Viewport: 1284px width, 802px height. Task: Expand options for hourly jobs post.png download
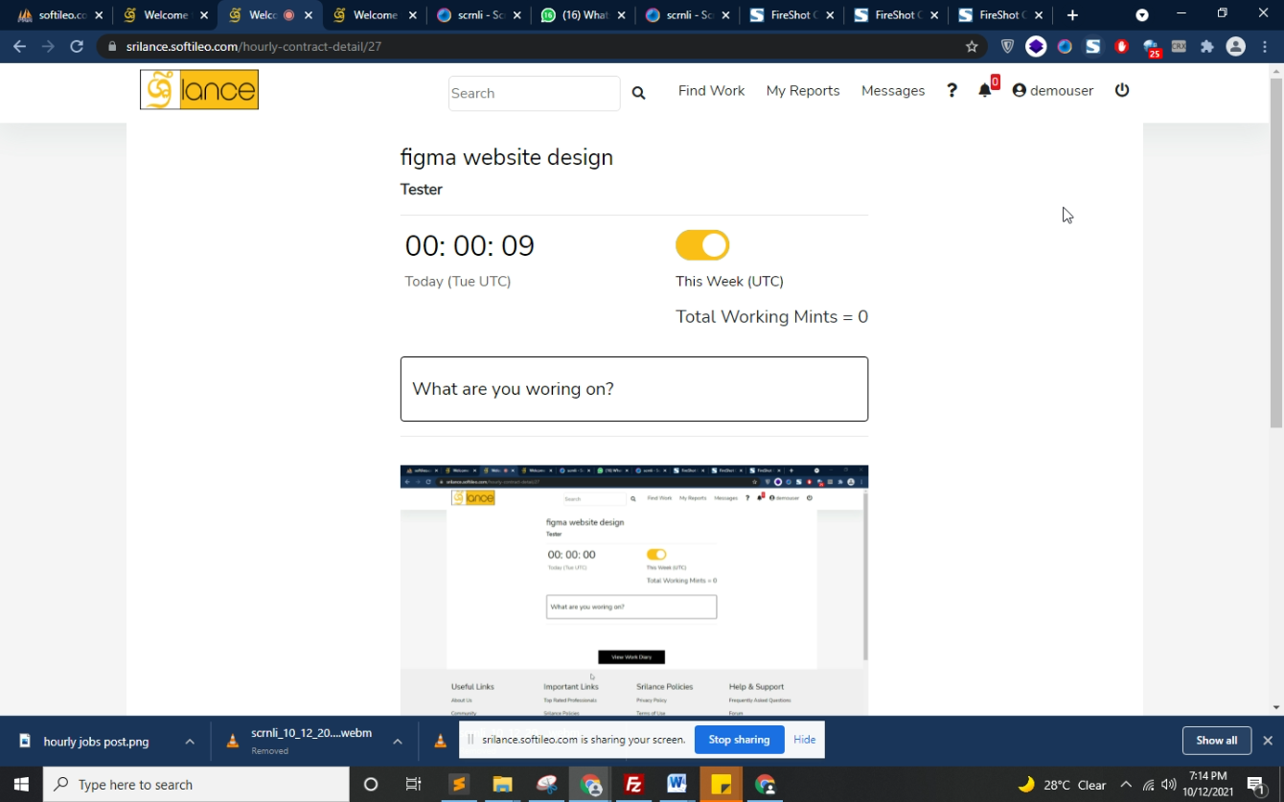click(x=190, y=741)
